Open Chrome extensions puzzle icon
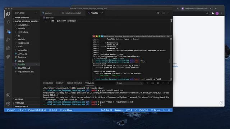 pos(212,14)
